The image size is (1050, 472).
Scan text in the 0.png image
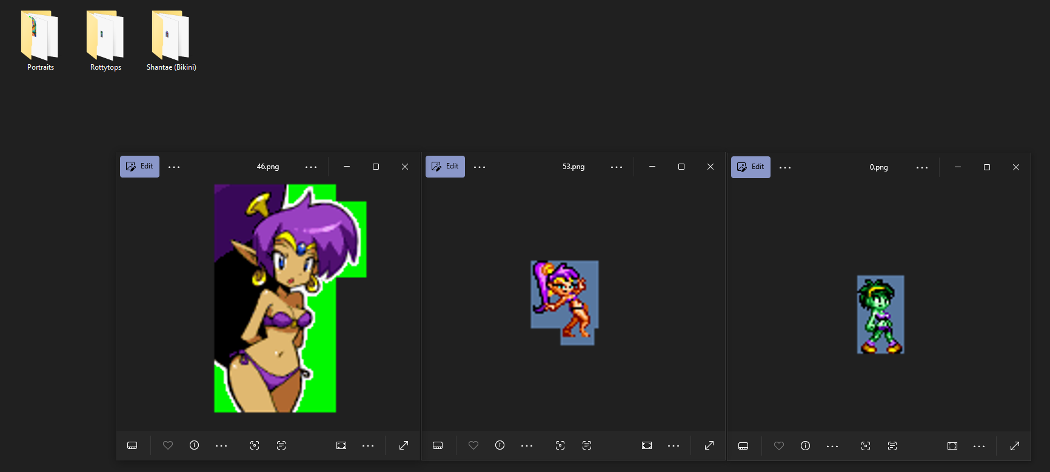coord(892,446)
